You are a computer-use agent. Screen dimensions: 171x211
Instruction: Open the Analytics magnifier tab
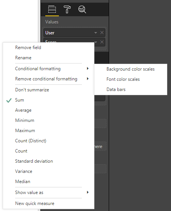(x=82, y=9)
